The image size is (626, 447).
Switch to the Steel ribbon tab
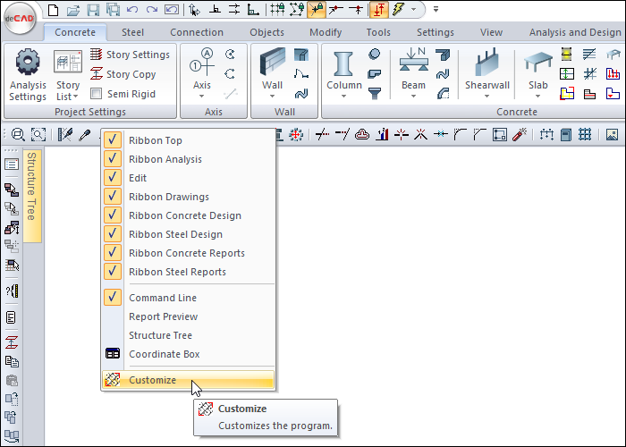(x=132, y=32)
